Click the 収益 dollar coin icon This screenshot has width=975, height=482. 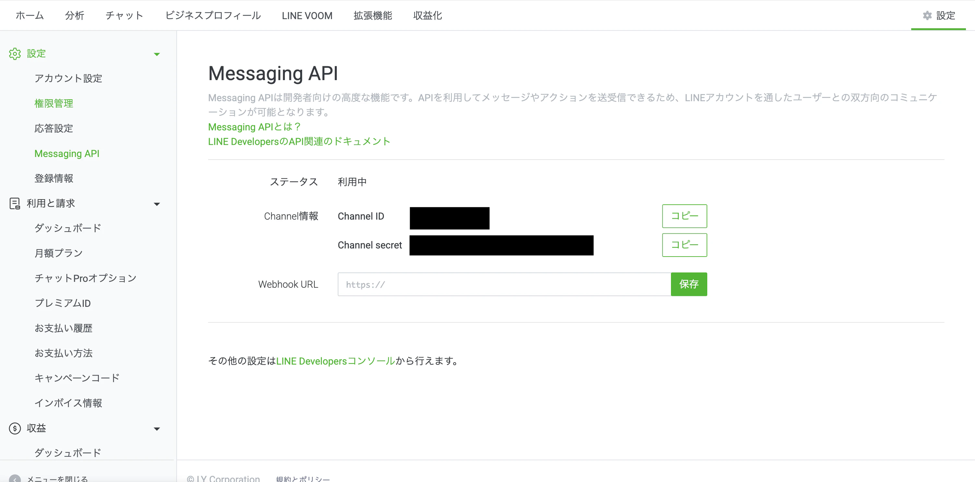tap(15, 428)
